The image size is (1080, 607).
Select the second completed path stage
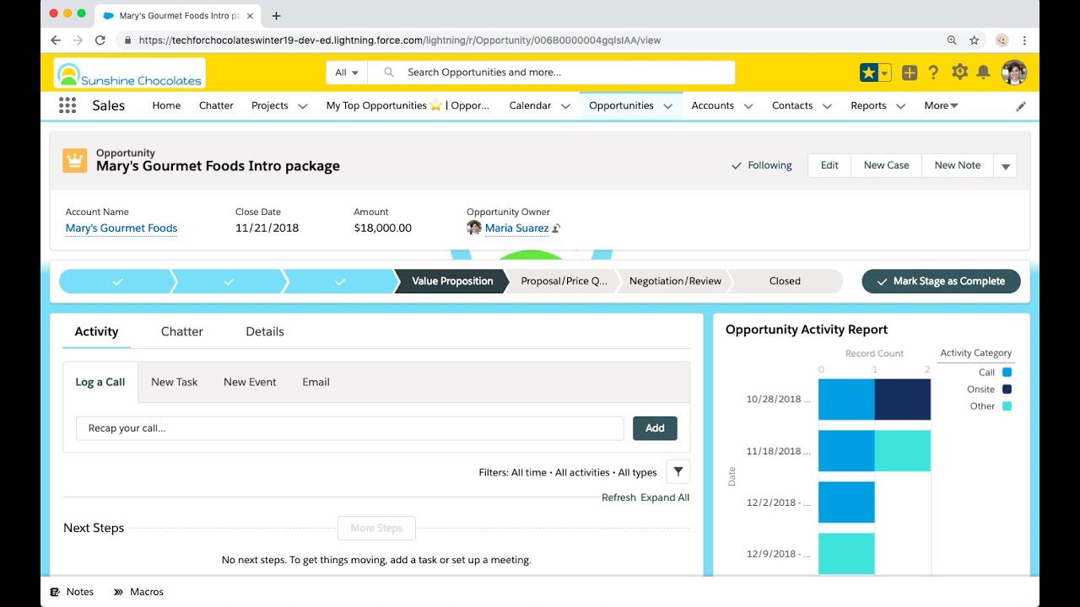[229, 282]
